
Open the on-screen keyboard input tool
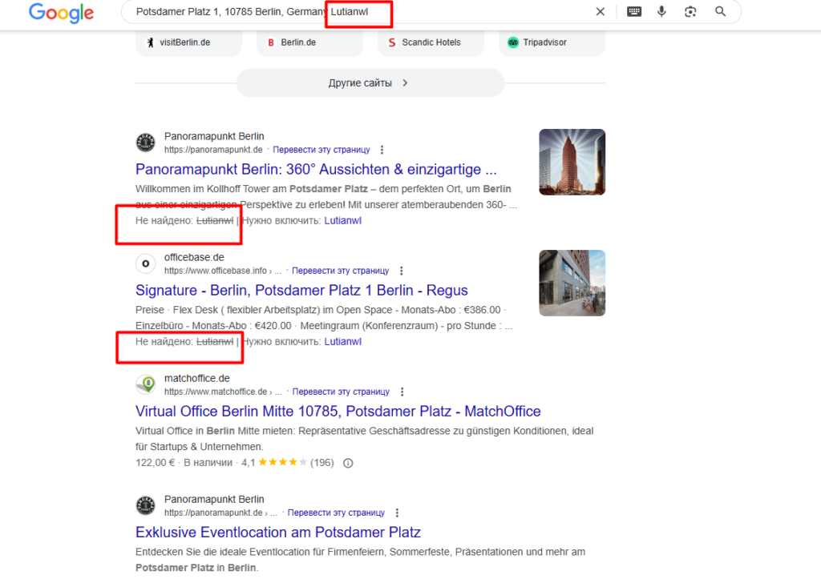(634, 11)
